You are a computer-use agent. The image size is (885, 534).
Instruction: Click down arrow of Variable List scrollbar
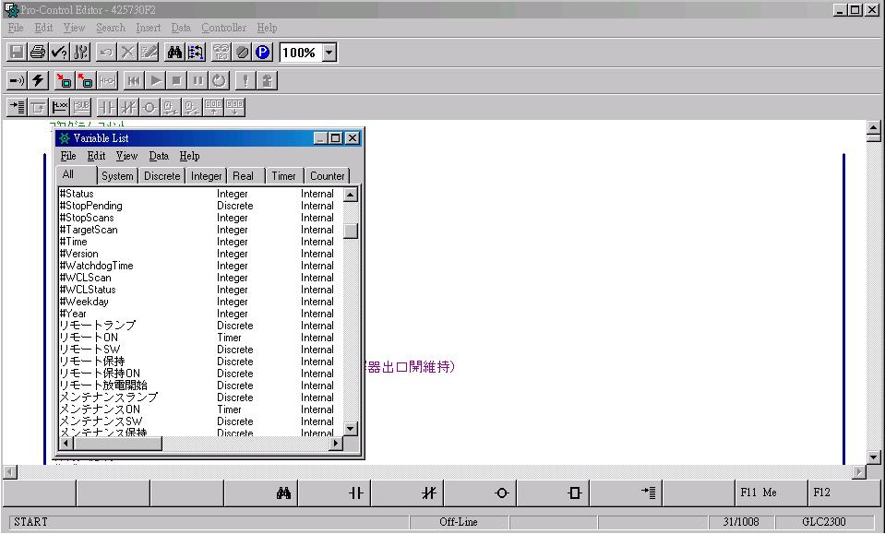351,428
